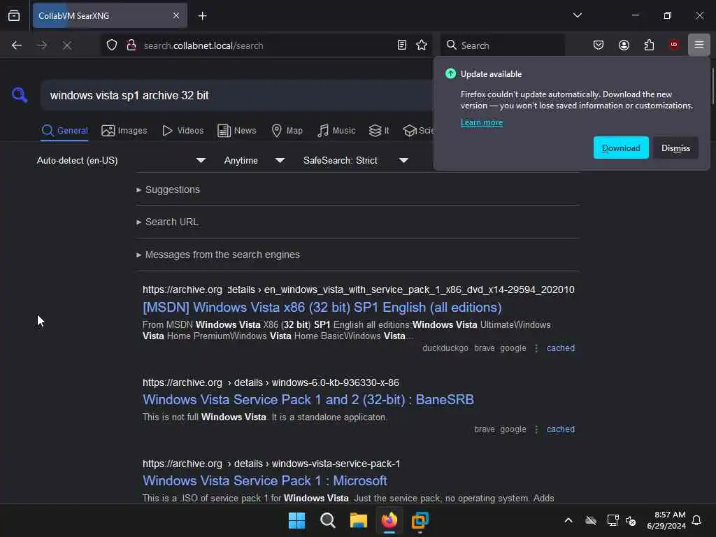Dismiss the Firefox update notification

coord(675,148)
